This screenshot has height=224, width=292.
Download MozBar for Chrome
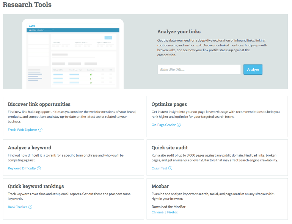tap(157, 212)
